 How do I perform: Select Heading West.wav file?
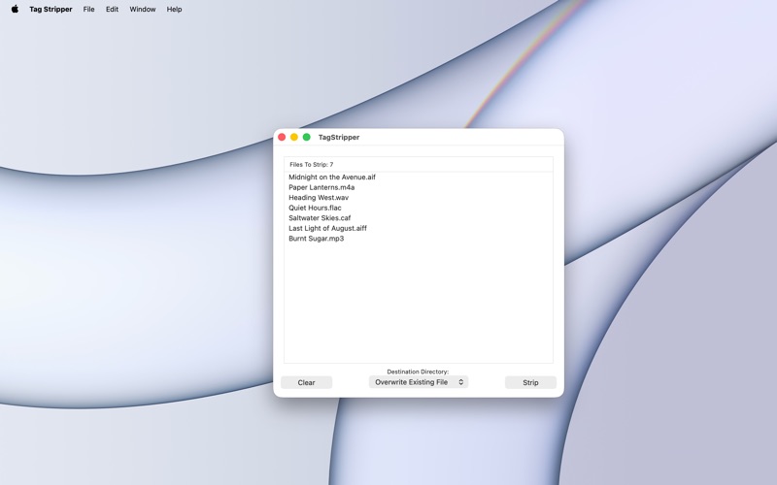pyautogui.click(x=419, y=198)
